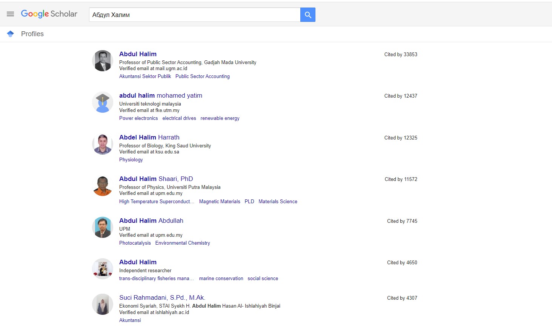Screen dimensions: 552x331
Task: Select High Temperature Superconduct… tag
Action: [x=157, y=201]
